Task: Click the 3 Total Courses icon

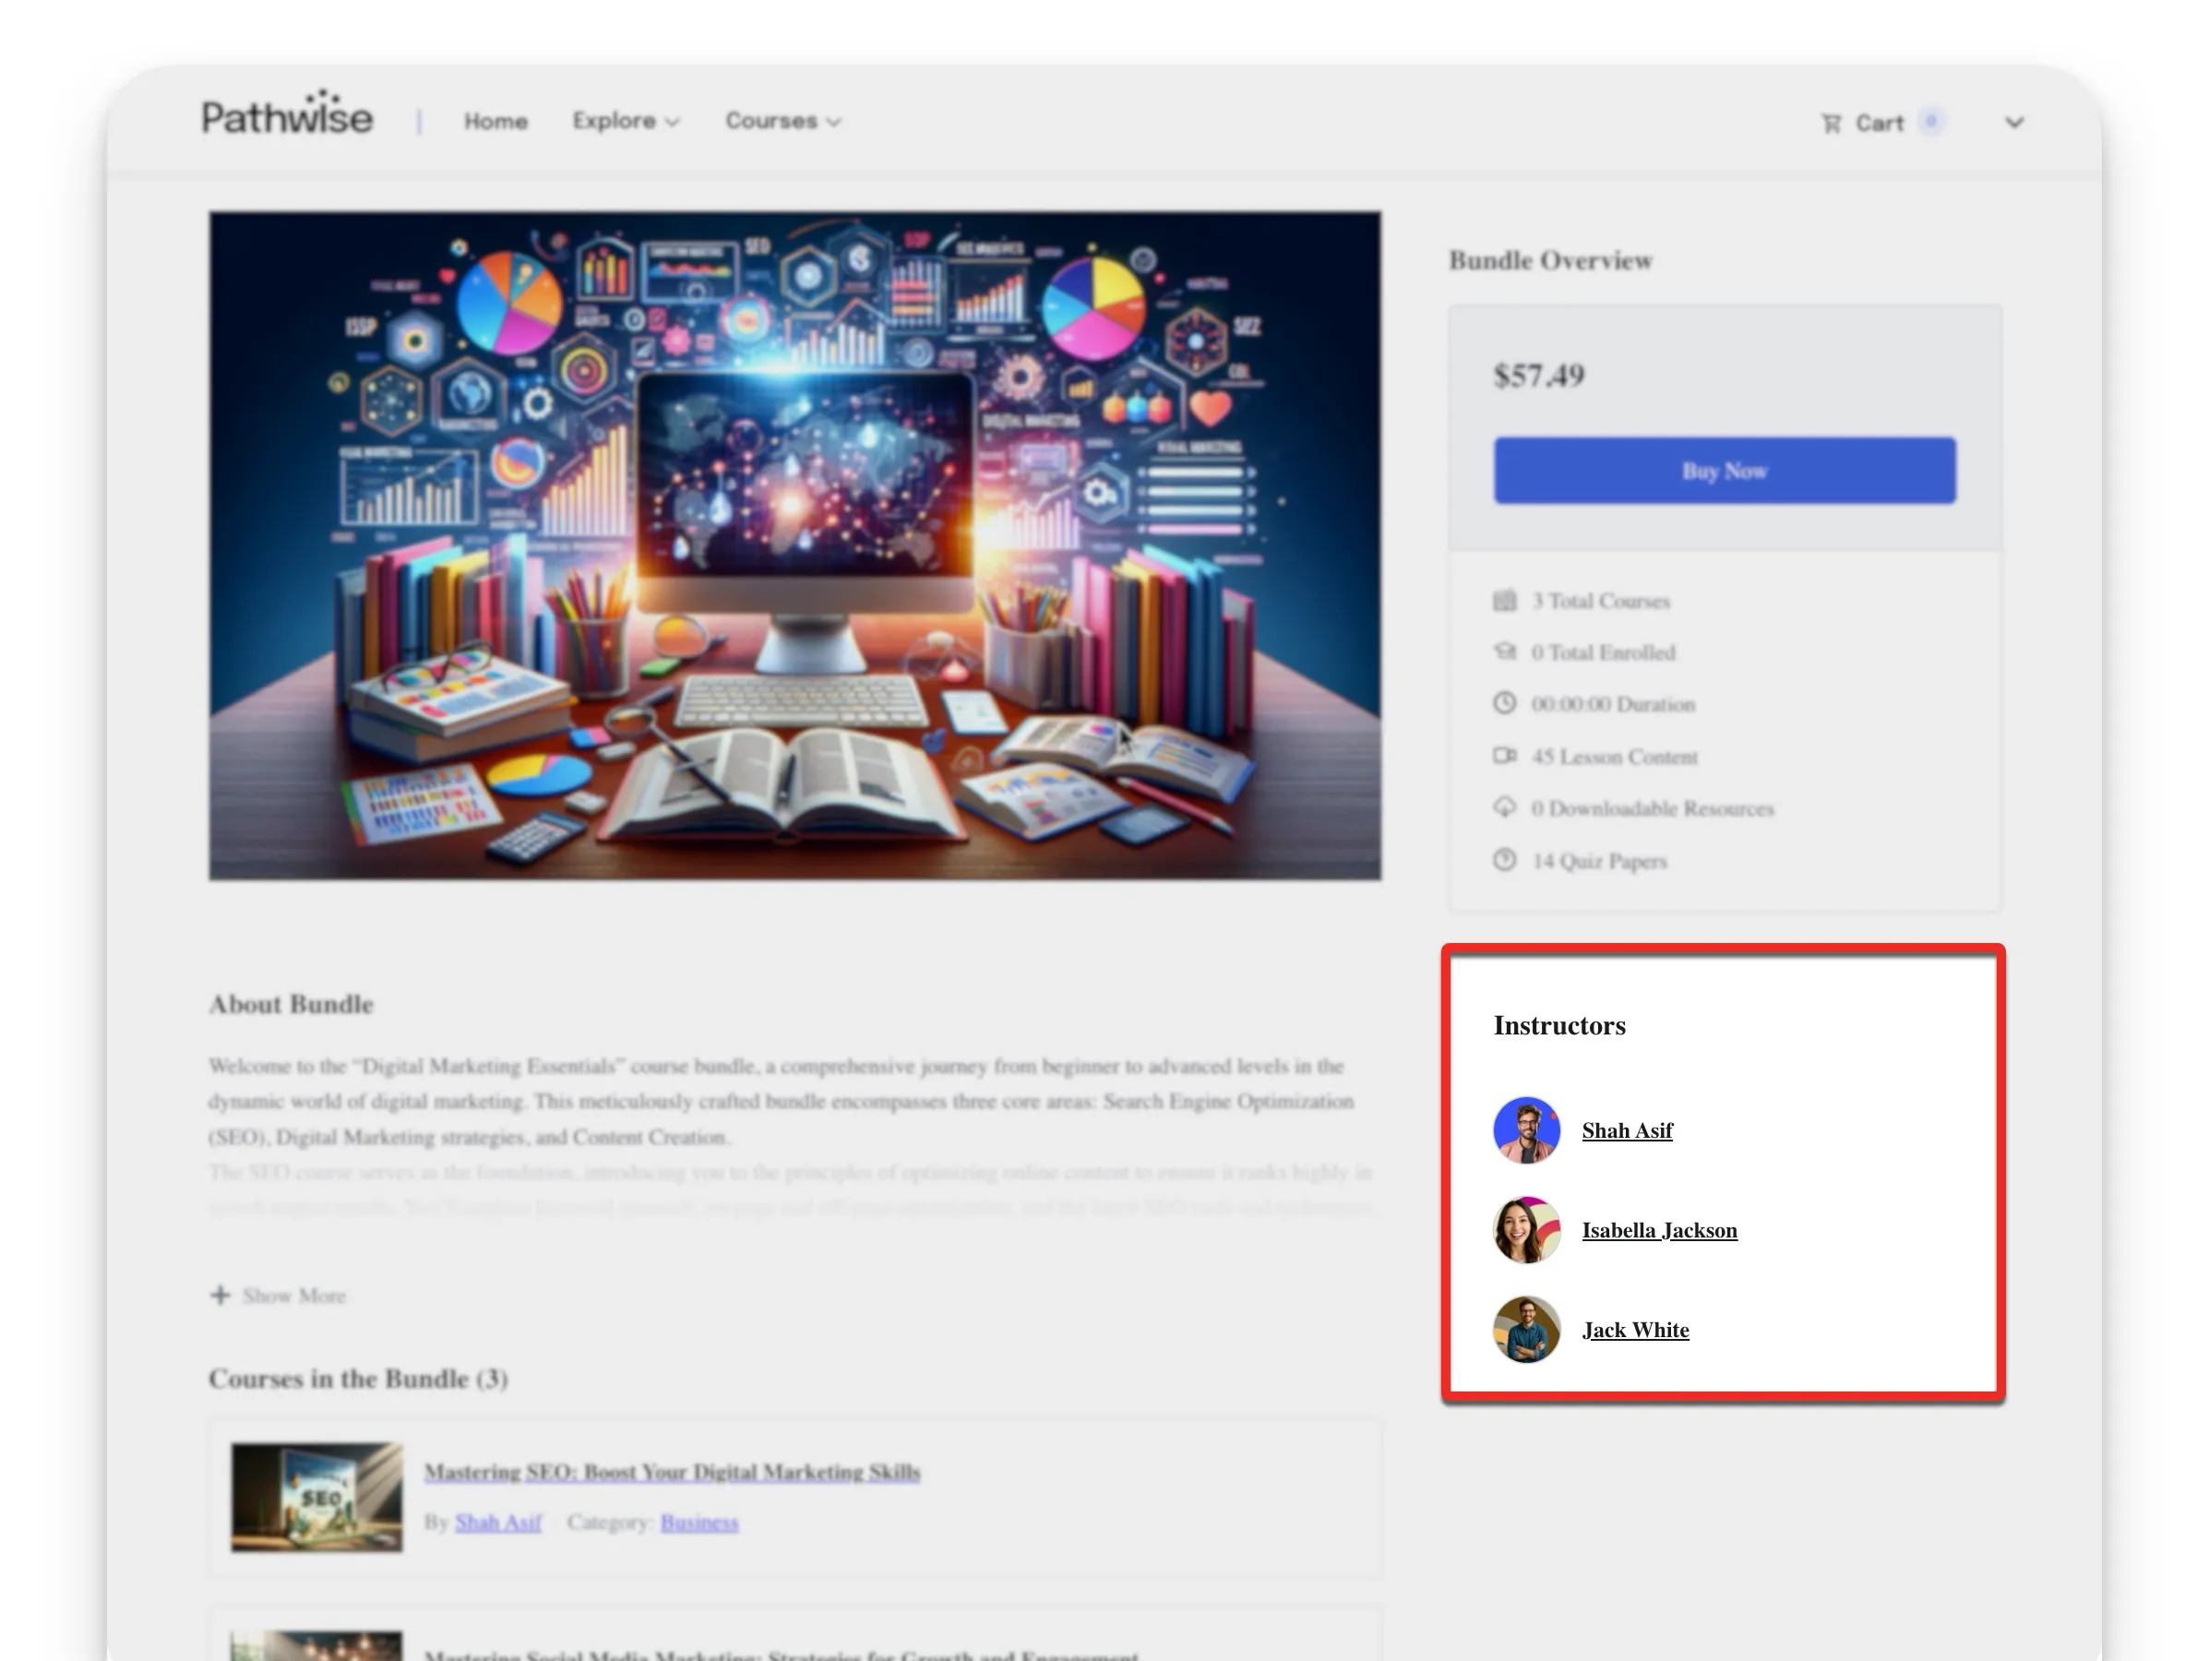Action: click(x=1504, y=601)
